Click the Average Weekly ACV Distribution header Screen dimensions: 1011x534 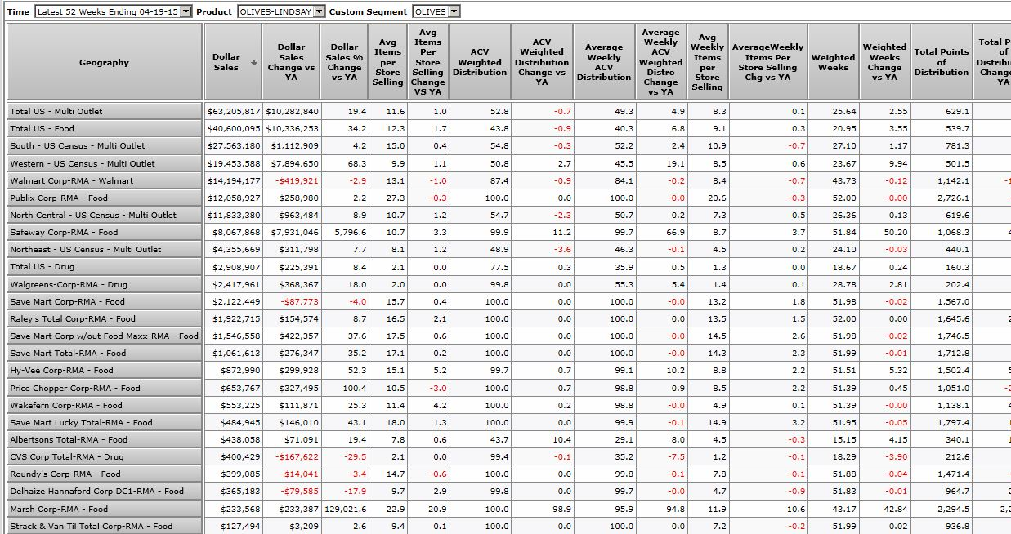click(604, 63)
